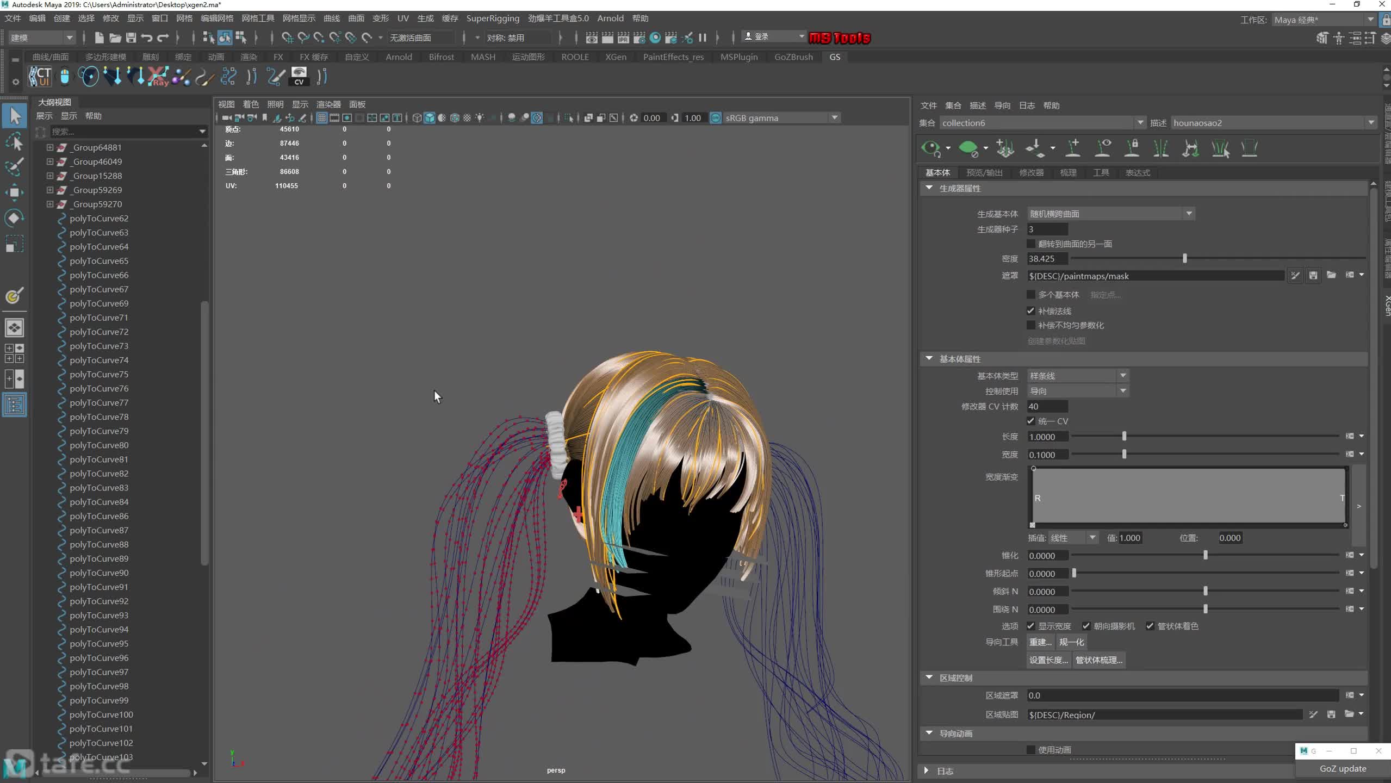This screenshot has width=1391, height=783.
Task: Adjust 锥化 slider handle
Action: [x=1205, y=556]
